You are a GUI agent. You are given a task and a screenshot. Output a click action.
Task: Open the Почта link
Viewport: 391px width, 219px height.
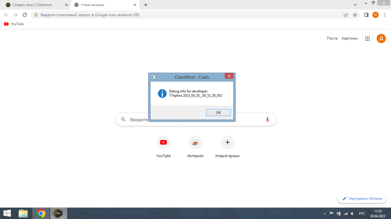point(332,38)
